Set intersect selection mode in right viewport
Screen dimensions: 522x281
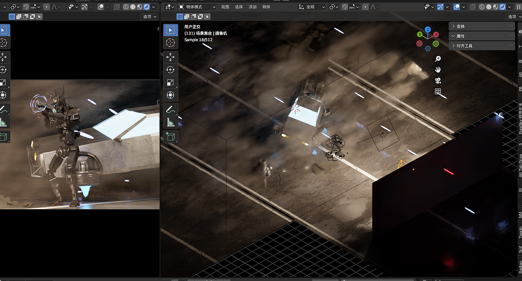pyautogui.click(x=207, y=16)
